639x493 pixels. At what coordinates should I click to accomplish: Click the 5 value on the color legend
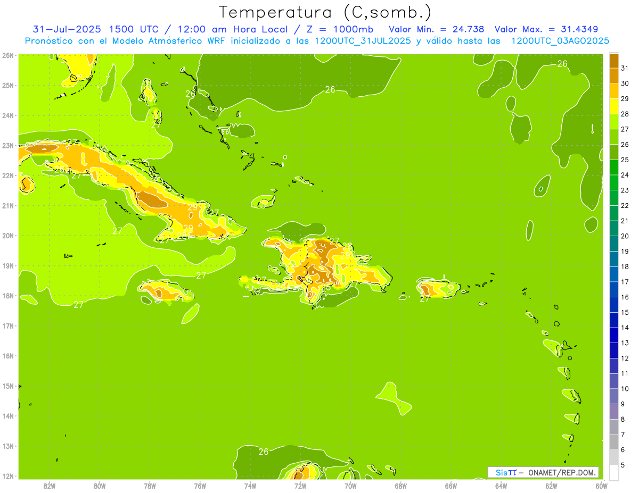coord(624,465)
